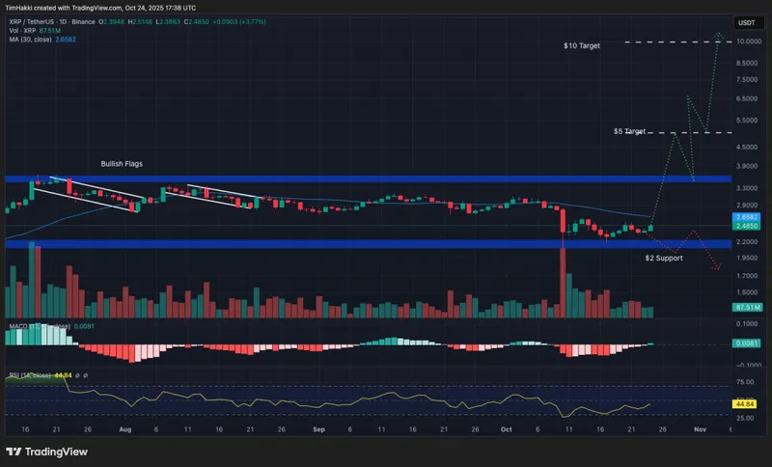Click the $5 Target text label

pyautogui.click(x=629, y=130)
